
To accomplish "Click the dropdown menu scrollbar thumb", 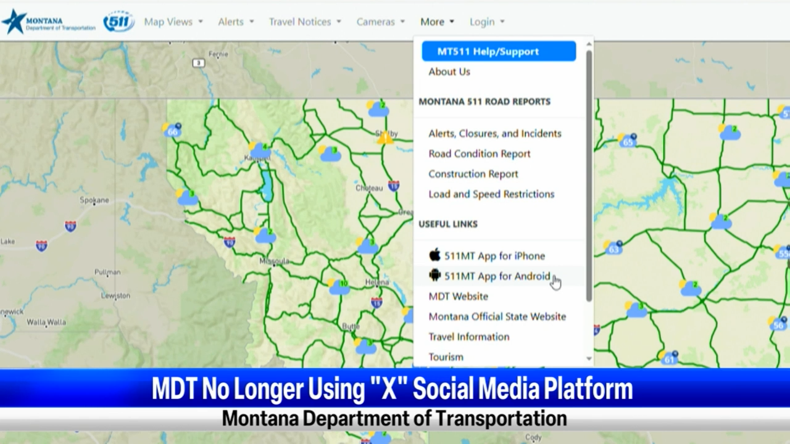I will [x=589, y=176].
